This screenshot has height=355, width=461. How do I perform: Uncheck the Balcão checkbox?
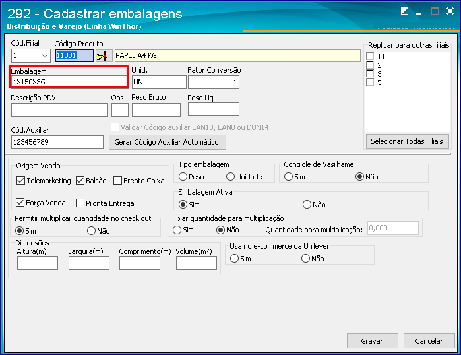click(80, 181)
